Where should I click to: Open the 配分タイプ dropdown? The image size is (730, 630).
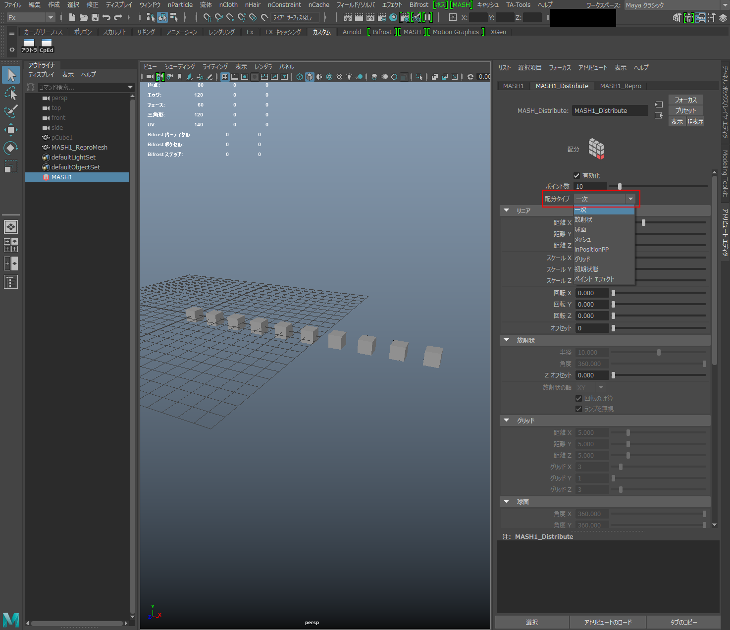605,199
